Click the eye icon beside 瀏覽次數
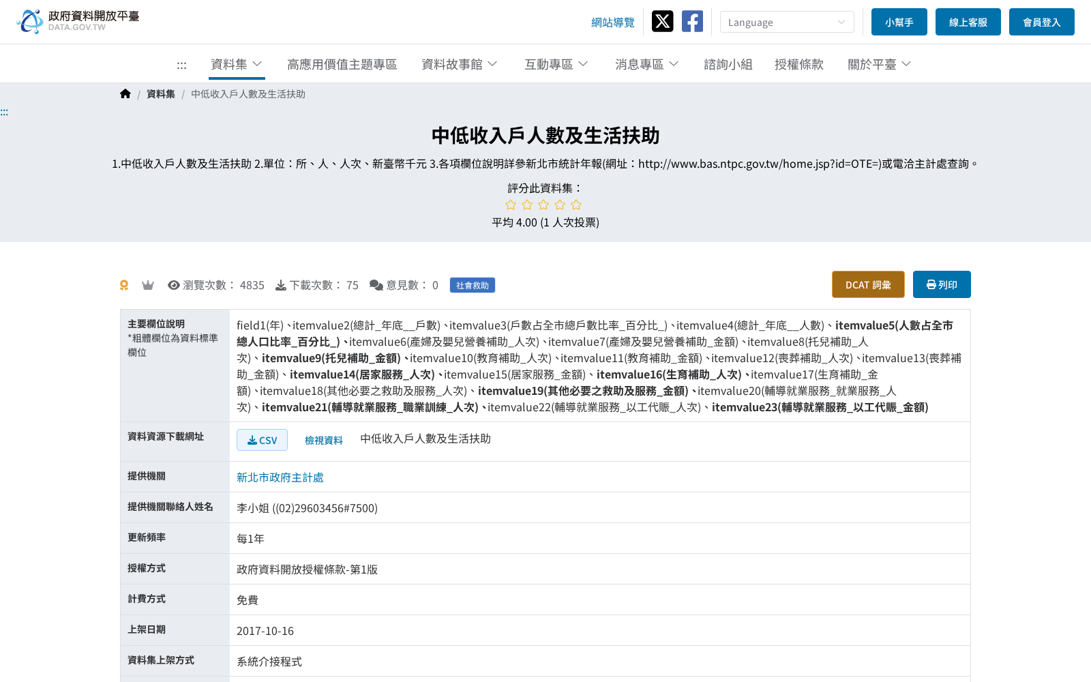 coord(174,285)
